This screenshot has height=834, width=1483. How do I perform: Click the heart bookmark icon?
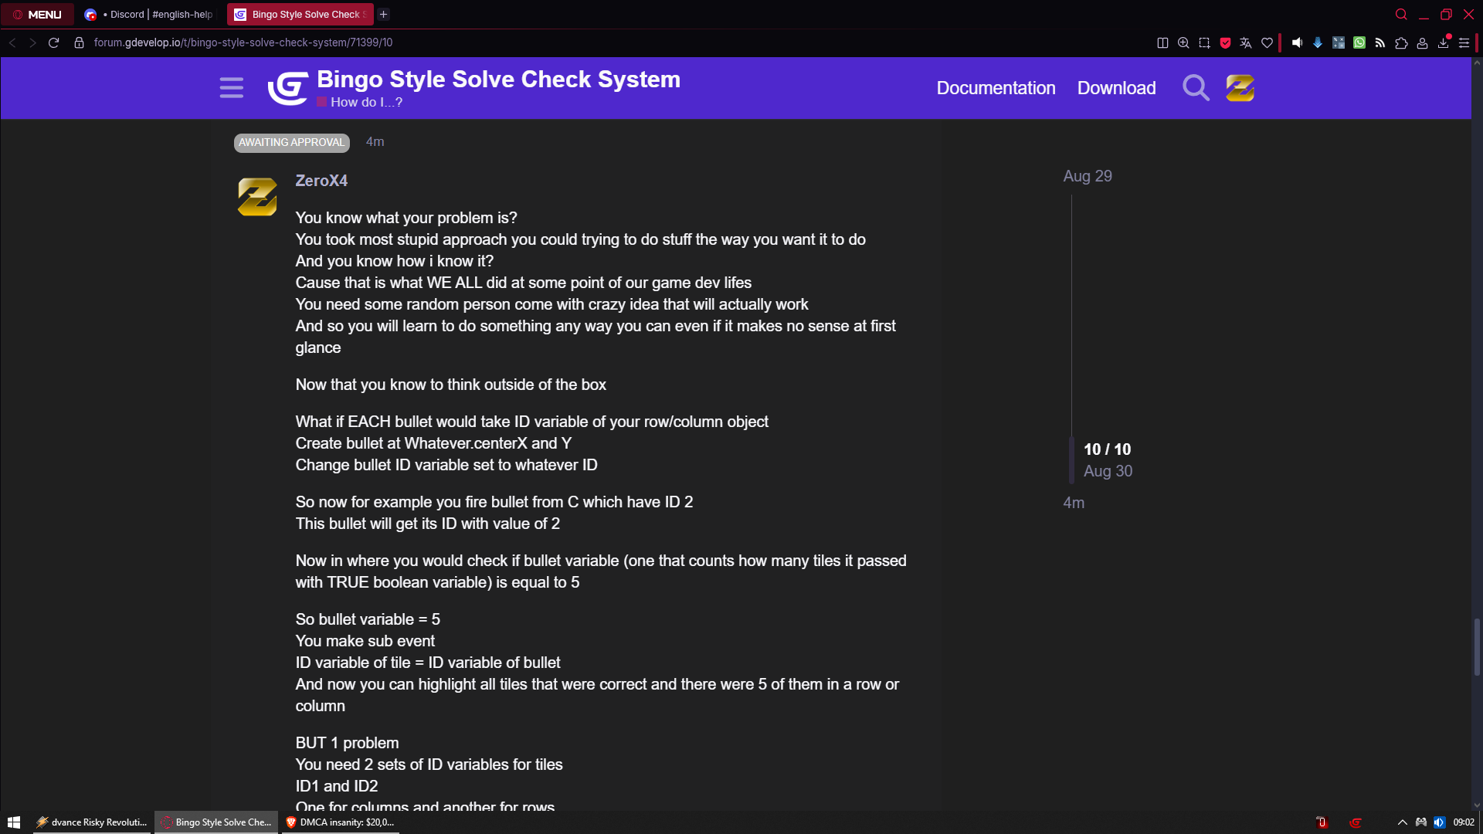1267,42
